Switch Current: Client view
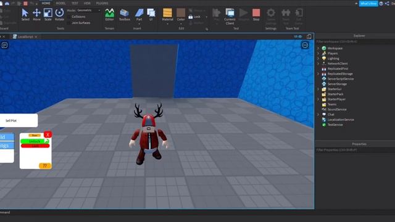Viewport: 395px width, 222px height. click(x=230, y=17)
